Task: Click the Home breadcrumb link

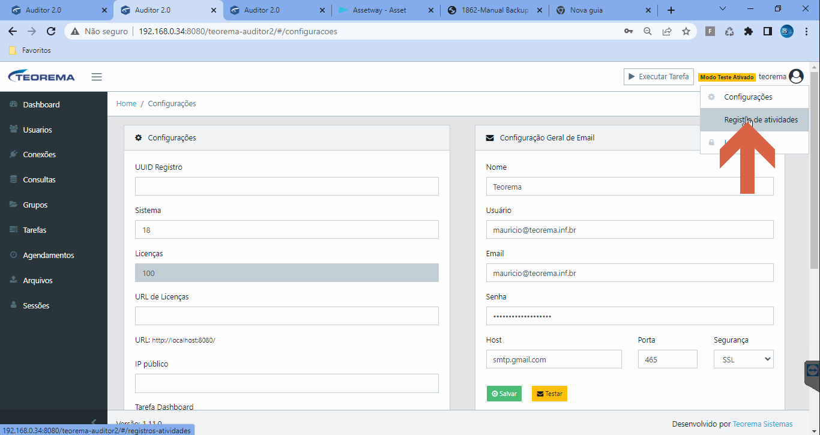Action: (x=126, y=103)
